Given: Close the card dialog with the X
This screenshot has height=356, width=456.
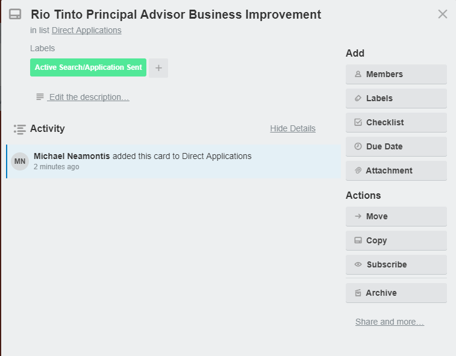Looking at the screenshot, I should [442, 14].
